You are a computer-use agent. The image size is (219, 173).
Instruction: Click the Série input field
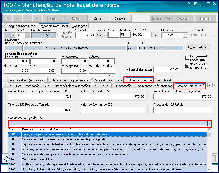coord(114,35)
